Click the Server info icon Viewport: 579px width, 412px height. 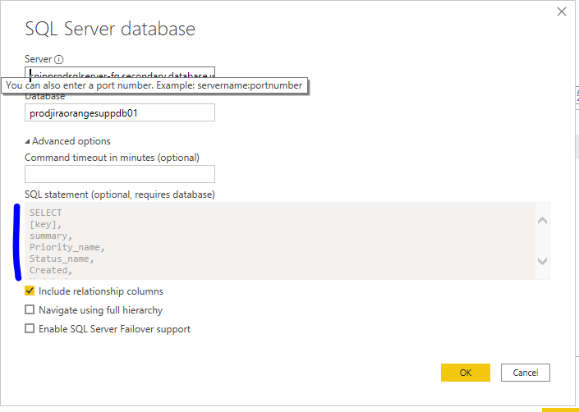pyautogui.click(x=58, y=59)
